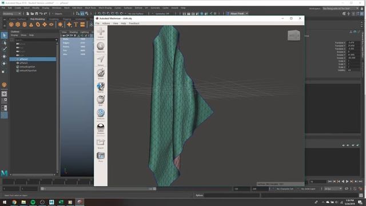366x206 pixels.
Task: Open the Alison Fried account dropdown
Action: point(237,14)
